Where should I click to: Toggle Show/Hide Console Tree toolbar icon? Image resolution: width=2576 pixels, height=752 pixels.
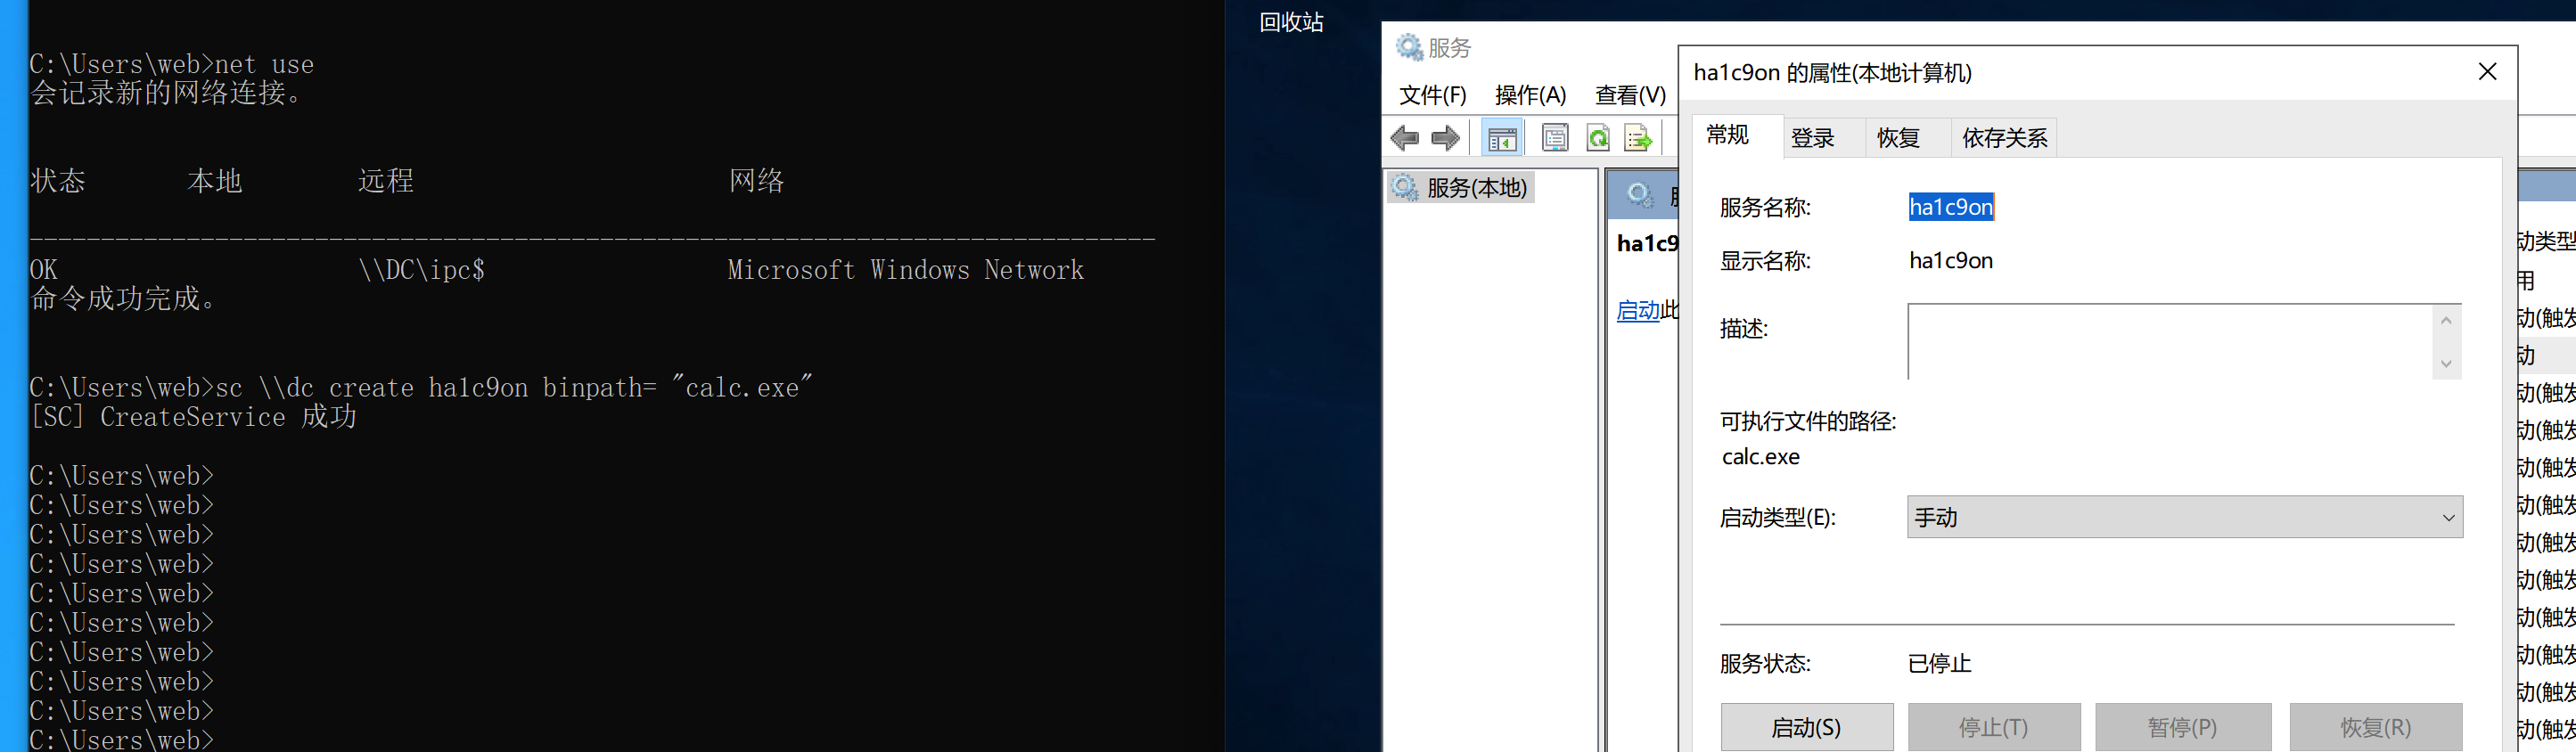tap(1502, 138)
